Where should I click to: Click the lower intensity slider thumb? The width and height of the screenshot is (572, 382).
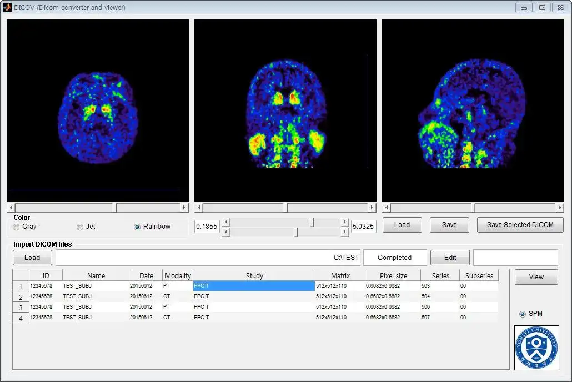click(296, 232)
